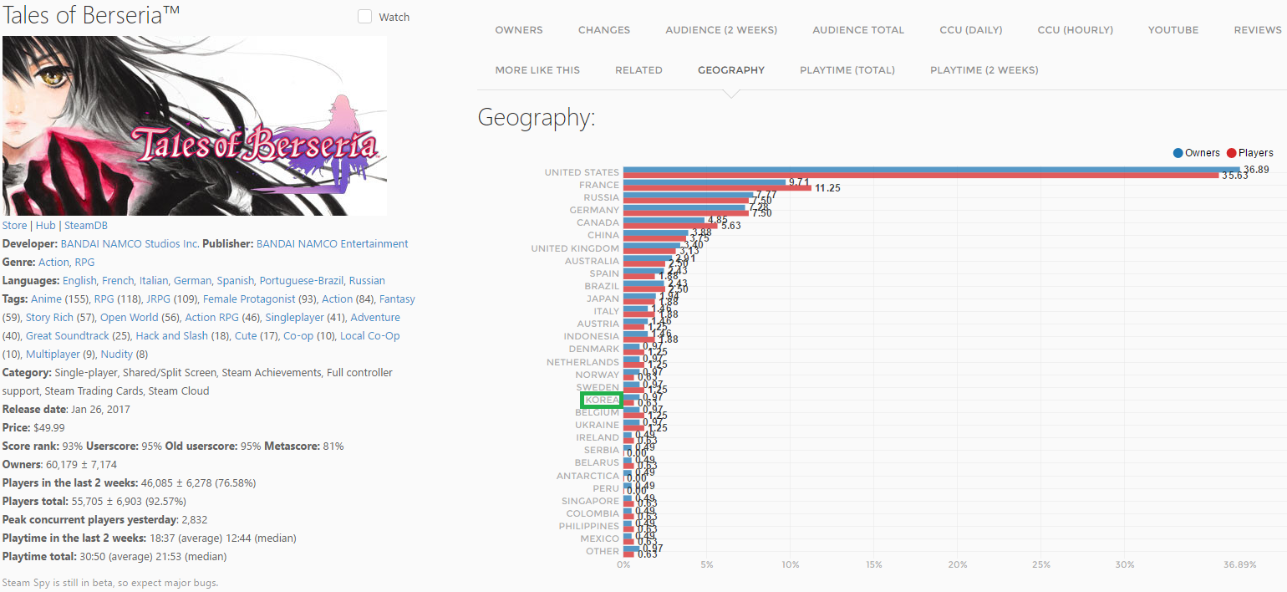Viewport: 1287px width, 592px height.
Task: Click France's red Players bar
Action: point(717,188)
